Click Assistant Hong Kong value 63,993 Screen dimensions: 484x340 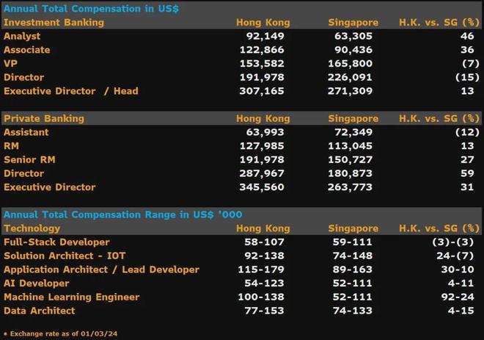tap(265, 132)
